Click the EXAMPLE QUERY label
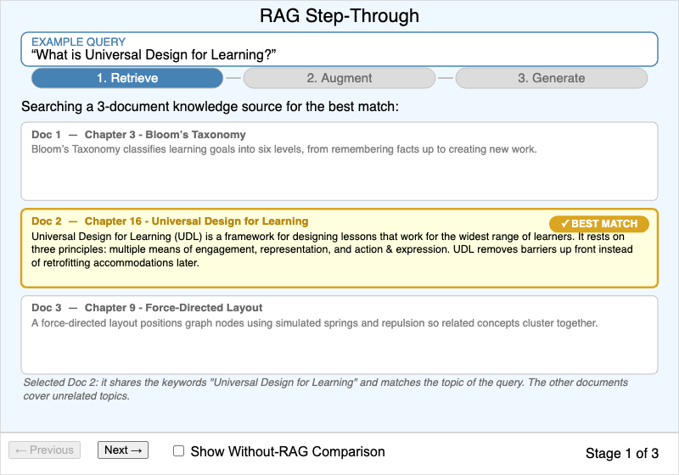The height and width of the screenshot is (475, 679). point(78,42)
